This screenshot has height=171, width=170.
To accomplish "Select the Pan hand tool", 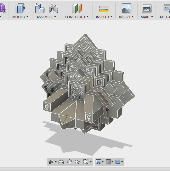I will 69,162.
